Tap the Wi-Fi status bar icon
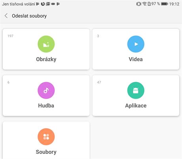 pos(144,4)
